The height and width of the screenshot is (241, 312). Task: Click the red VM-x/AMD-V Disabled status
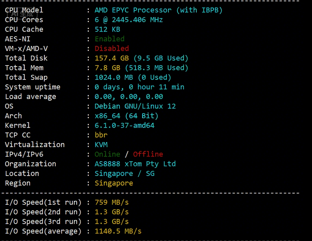point(112,49)
